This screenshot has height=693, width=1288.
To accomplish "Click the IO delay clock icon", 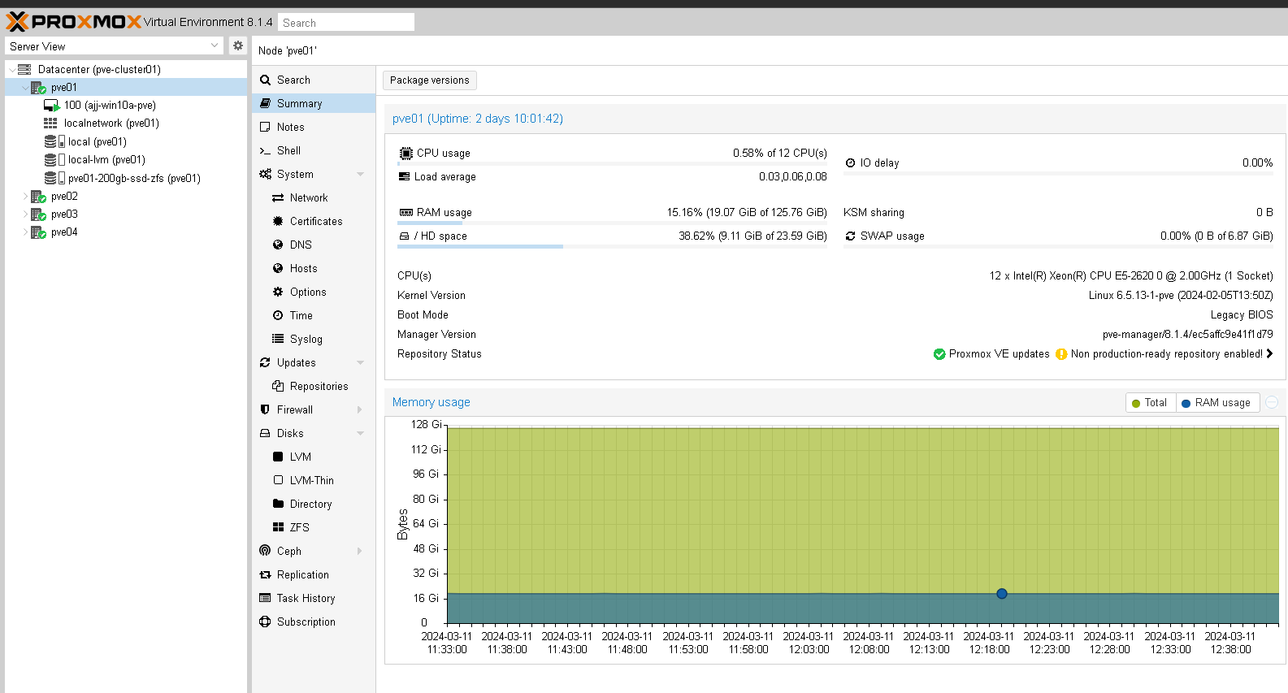I will 850,162.
